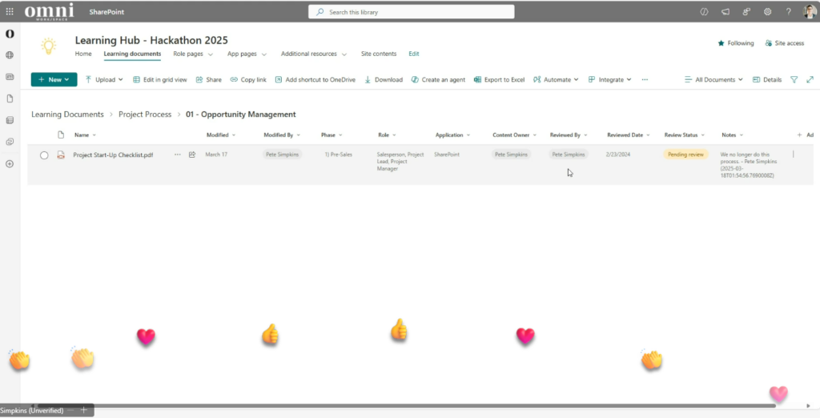Click the lightbulb site logo
The image size is (820, 418).
coord(49,46)
